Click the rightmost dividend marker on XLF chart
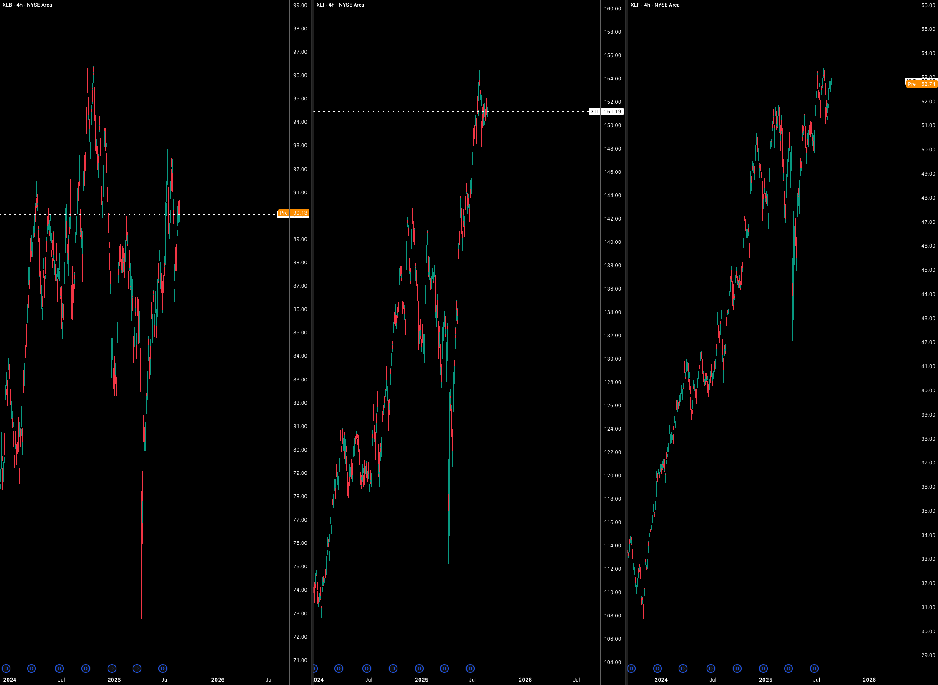The width and height of the screenshot is (938, 685). 814,668
